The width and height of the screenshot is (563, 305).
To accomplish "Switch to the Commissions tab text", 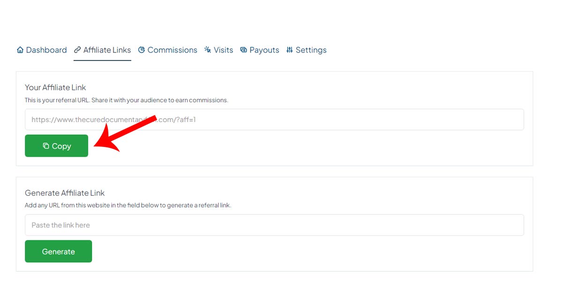I will pyautogui.click(x=172, y=50).
